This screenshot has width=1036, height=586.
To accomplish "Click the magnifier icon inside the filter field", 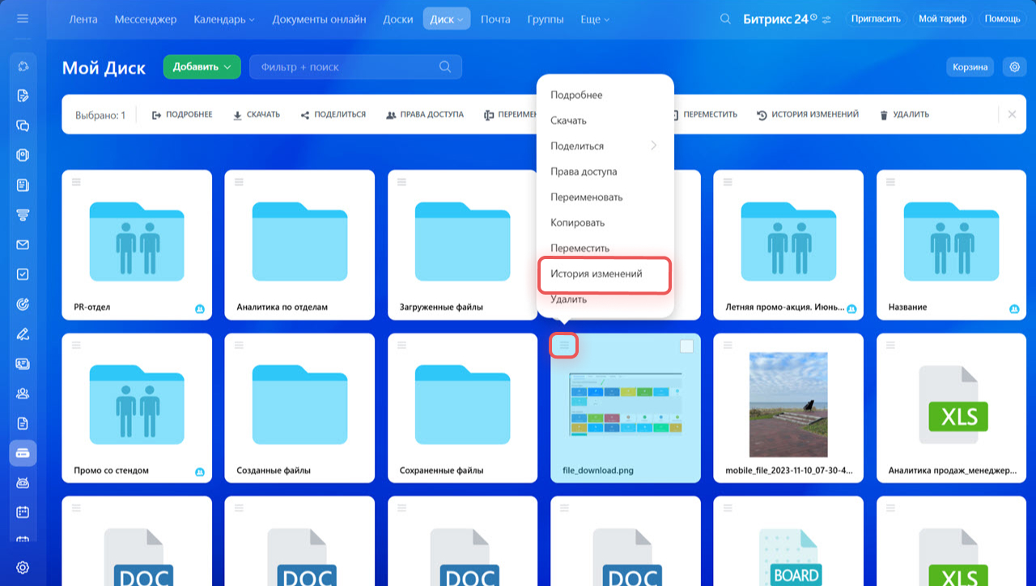I will pos(445,67).
